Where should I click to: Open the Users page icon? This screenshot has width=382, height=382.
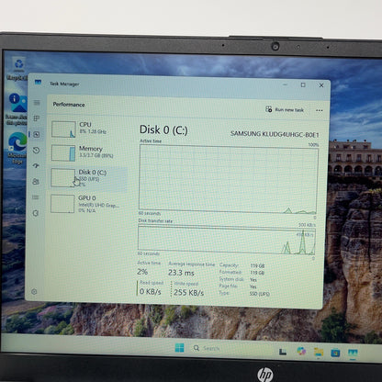(x=36, y=182)
